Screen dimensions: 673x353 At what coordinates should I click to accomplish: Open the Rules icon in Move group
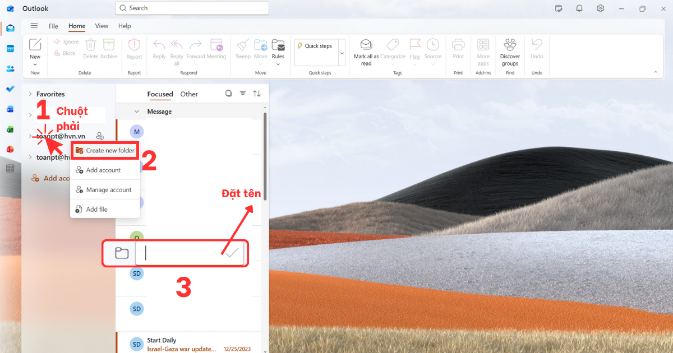(x=278, y=45)
